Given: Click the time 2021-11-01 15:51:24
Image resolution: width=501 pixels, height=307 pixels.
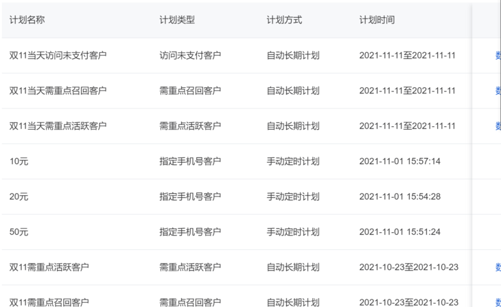Looking at the screenshot, I should [x=399, y=231].
